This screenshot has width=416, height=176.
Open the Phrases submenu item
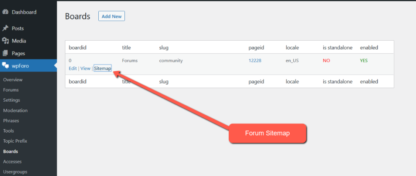11,121
